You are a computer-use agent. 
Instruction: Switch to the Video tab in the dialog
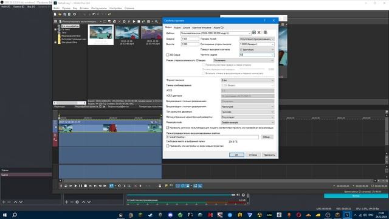tap(168, 27)
